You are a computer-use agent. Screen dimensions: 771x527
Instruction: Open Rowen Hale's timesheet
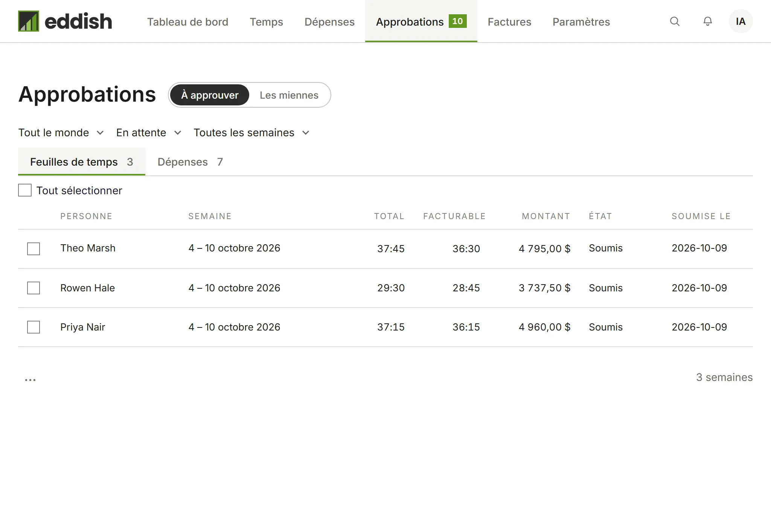(x=87, y=288)
